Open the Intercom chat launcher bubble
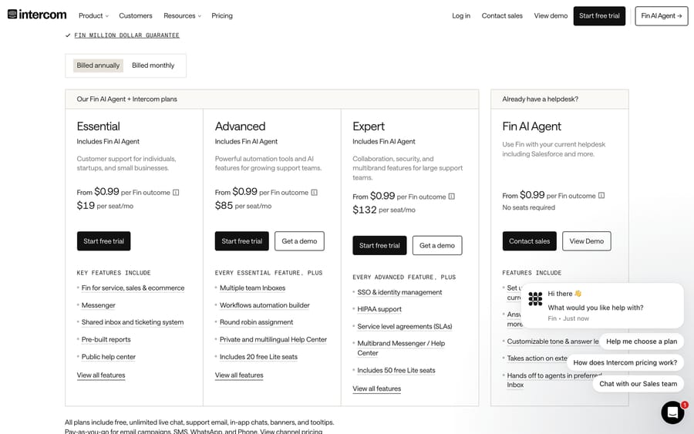 (672, 412)
